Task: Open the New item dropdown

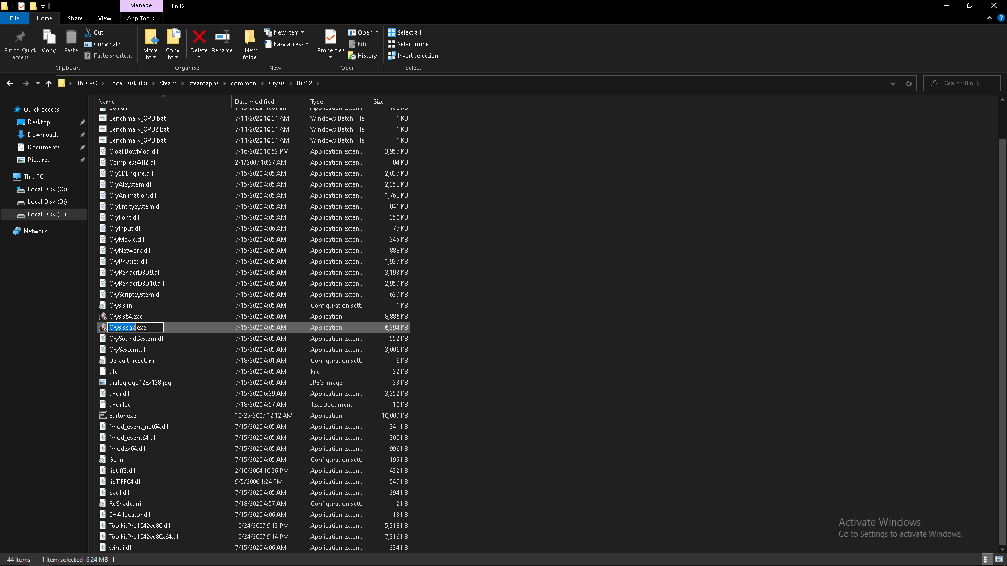Action: tap(284, 32)
